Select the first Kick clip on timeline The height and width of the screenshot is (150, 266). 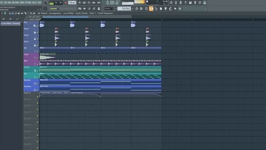point(42,24)
